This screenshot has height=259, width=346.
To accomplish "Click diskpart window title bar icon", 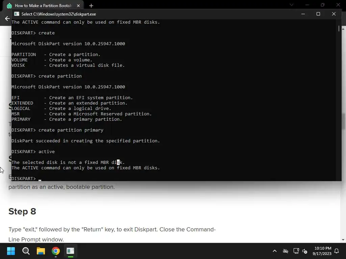I will click(x=17, y=14).
